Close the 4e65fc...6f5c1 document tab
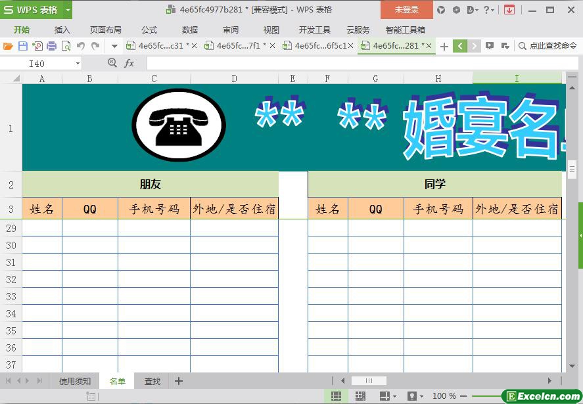 tap(350, 46)
